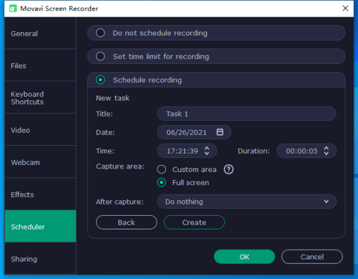Focus the Title field containing Task 1
This screenshot has height=279, width=358.
pos(246,114)
